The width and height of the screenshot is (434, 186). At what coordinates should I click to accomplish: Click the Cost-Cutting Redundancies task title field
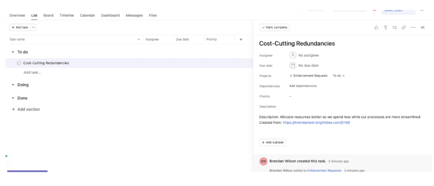tap(297, 43)
